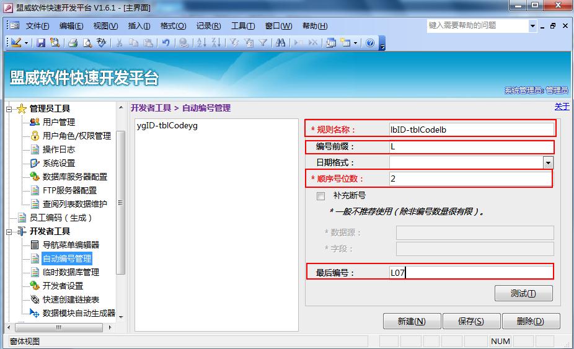The height and width of the screenshot is (349, 574).
Task: Open the 帮助(H) menu
Action: pyautogui.click(x=315, y=25)
